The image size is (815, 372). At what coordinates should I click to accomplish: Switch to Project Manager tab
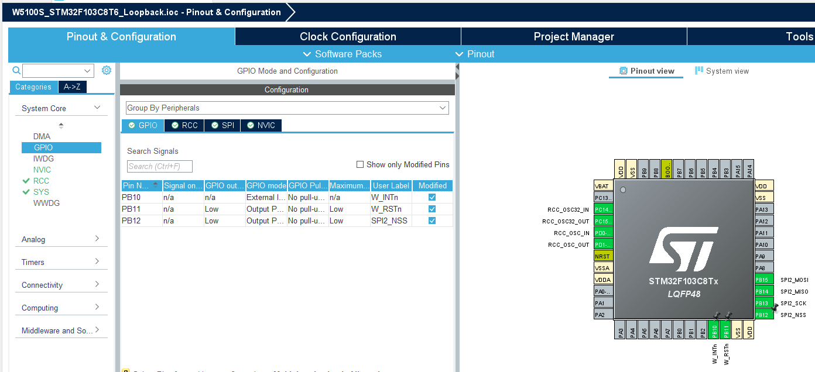coord(574,36)
